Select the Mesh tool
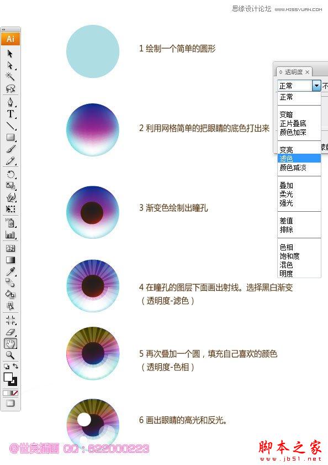The image size is (328, 465). click(x=10, y=248)
